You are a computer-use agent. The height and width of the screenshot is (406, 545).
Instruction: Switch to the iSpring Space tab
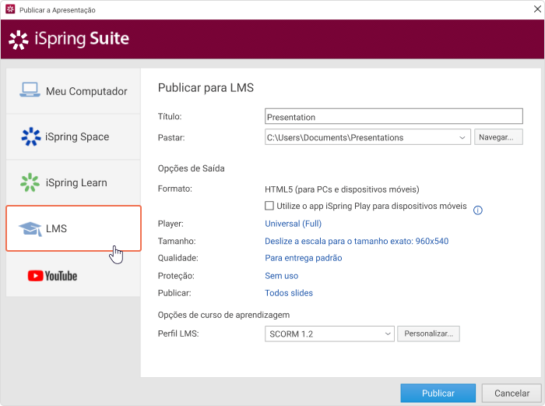point(73,136)
